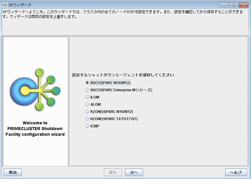Image resolution: width=251 pixels, height=179 pixels.
Task: Select the ICMP radio option
Action: click(87, 126)
